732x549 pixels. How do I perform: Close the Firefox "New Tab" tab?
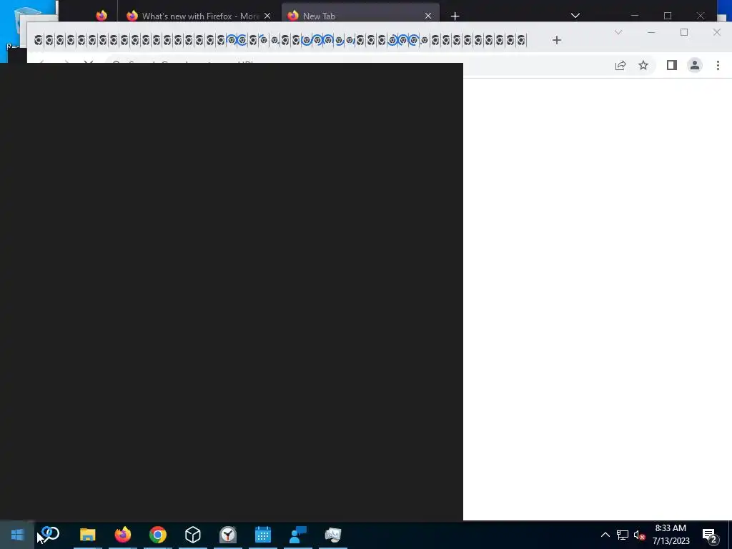[x=428, y=16]
